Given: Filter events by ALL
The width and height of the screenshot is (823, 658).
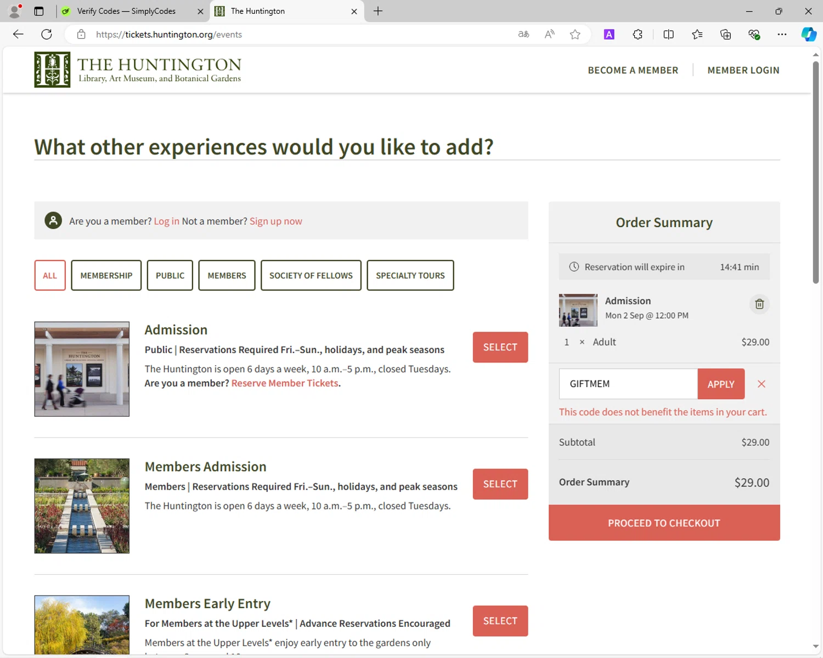Looking at the screenshot, I should (x=50, y=275).
